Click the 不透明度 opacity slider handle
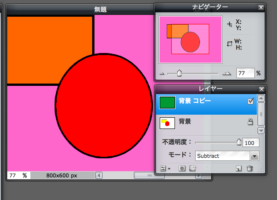 tap(239, 142)
